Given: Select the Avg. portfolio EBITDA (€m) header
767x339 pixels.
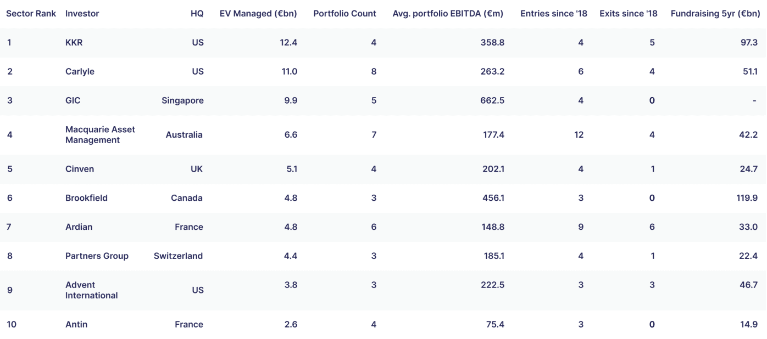Looking at the screenshot, I should [x=448, y=14].
